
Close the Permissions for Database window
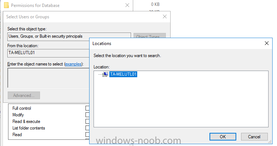tap(127, 5)
